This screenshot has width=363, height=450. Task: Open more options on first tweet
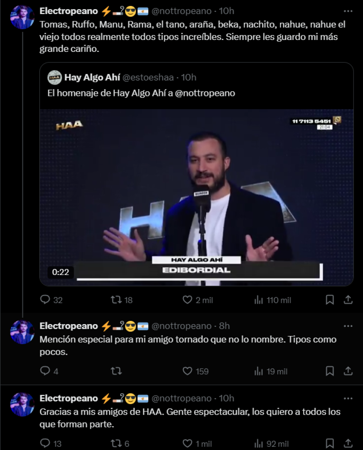(348, 11)
